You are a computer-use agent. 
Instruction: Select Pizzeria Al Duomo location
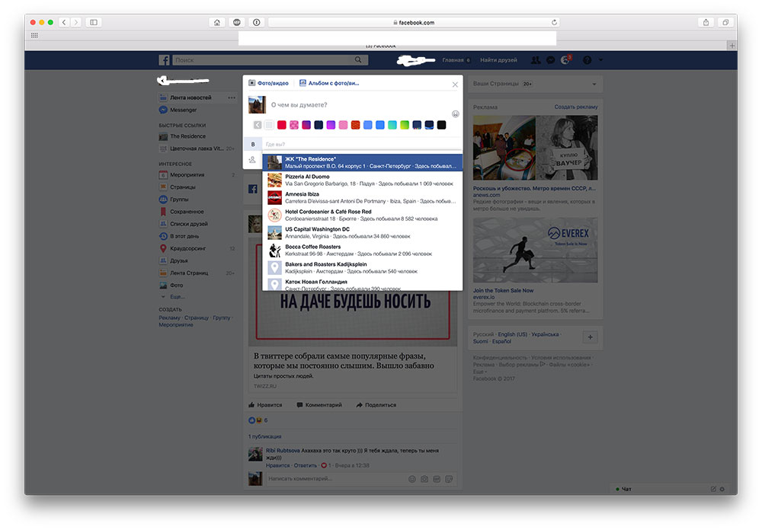click(x=363, y=180)
